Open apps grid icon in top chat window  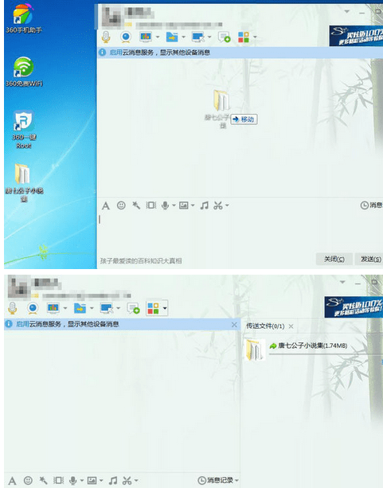(x=244, y=37)
